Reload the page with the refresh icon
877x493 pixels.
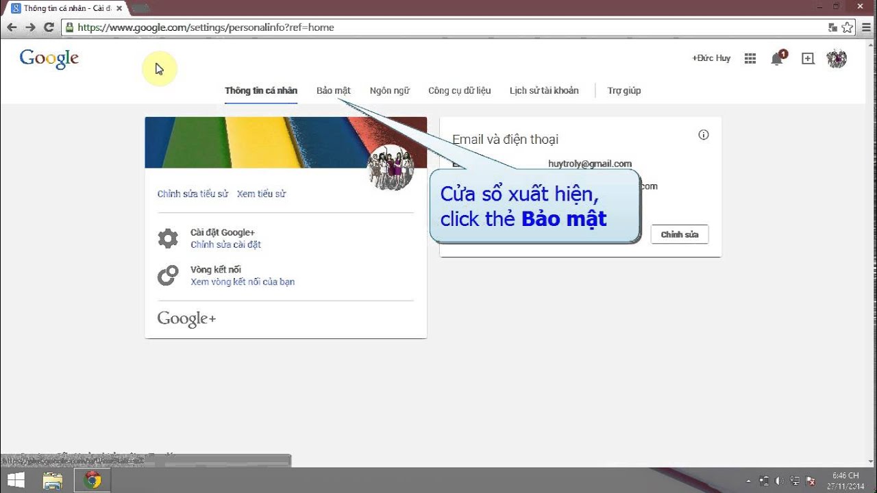[49, 27]
